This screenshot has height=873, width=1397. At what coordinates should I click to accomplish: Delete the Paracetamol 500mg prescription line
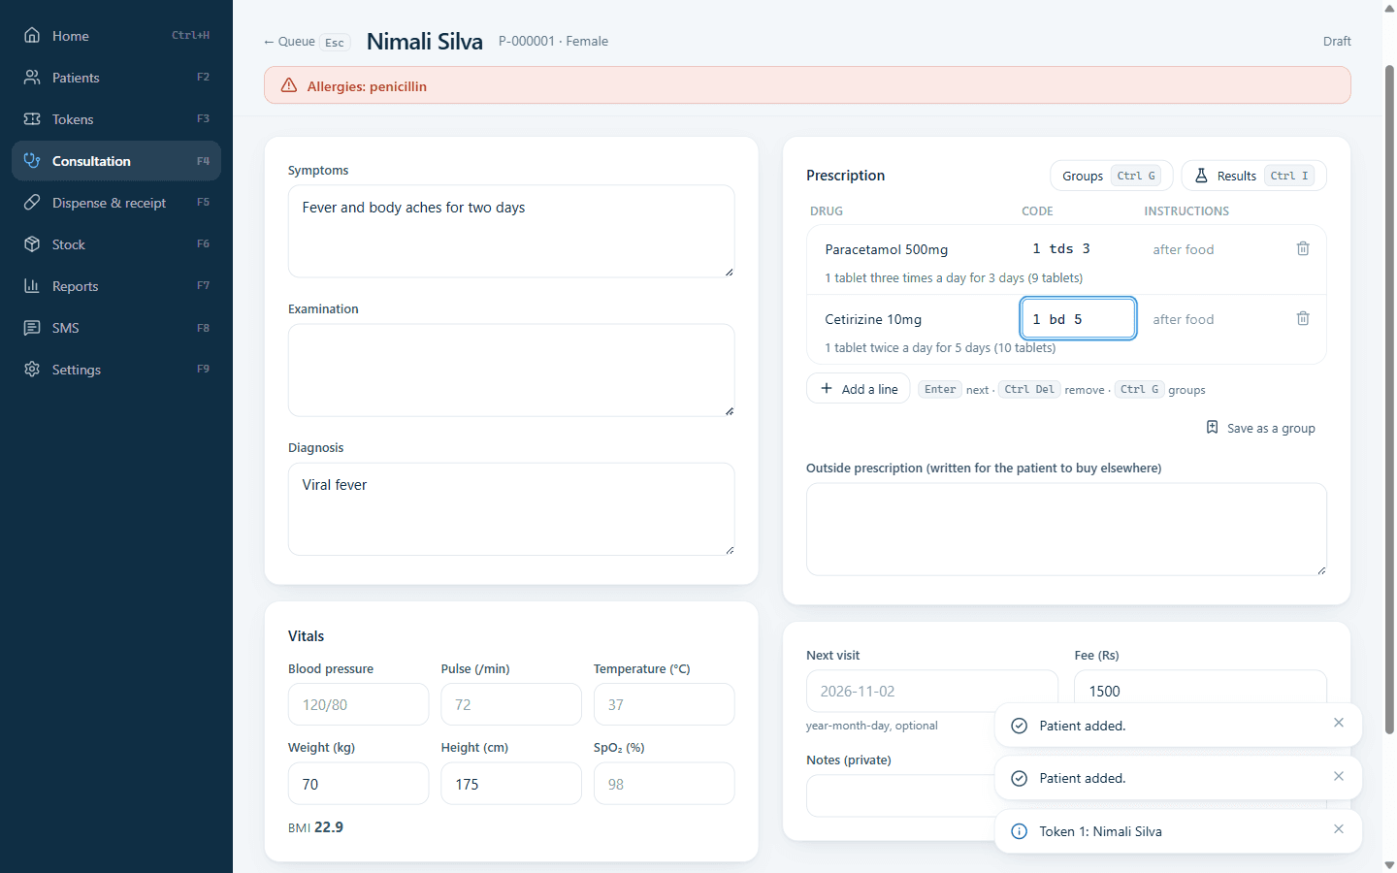pyautogui.click(x=1303, y=249)
